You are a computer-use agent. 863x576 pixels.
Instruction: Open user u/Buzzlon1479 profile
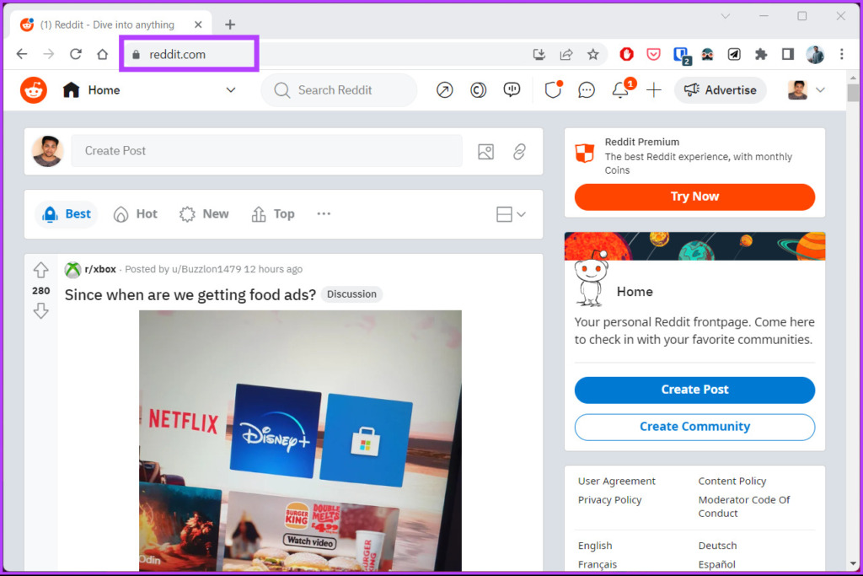[206, 269]
